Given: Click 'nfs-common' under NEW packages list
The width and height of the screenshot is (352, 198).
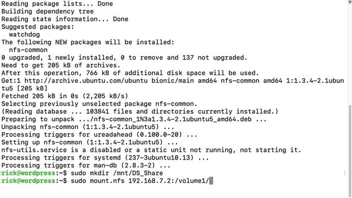Looking at the screenshot, I should pyautogui.click(x=28, y=50).
